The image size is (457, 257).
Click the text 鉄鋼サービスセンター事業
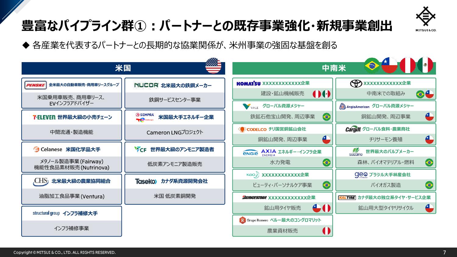pos(175,100)
